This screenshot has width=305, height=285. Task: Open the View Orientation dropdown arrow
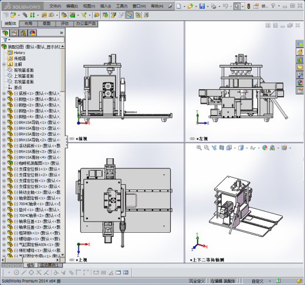[x=235, y=148]
